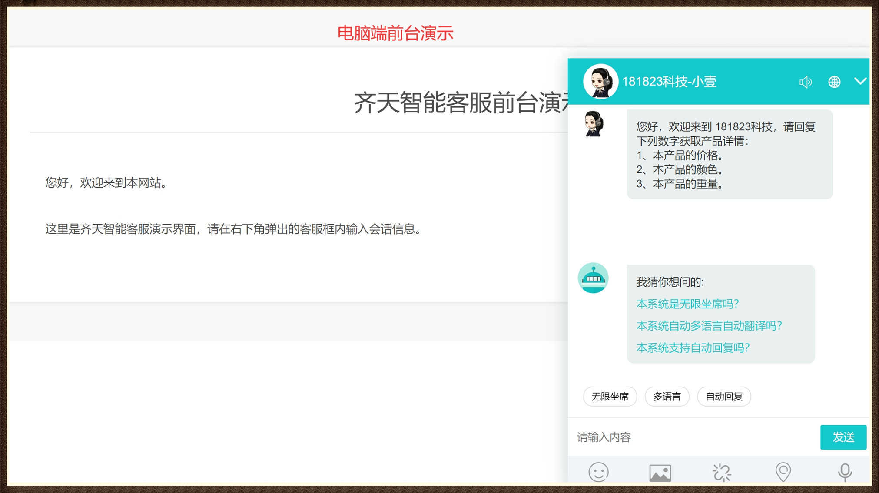
Task: Click the line 2、本产品的颜色。
Action: pyautogui.click(x=680, y=170)
